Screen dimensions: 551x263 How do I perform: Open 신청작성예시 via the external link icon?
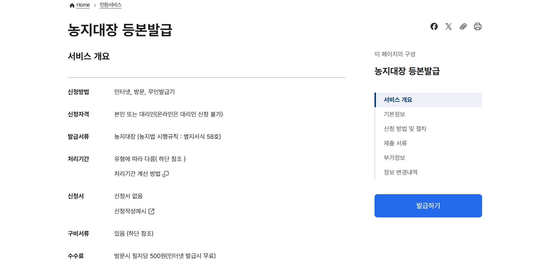tap(151, 211)
